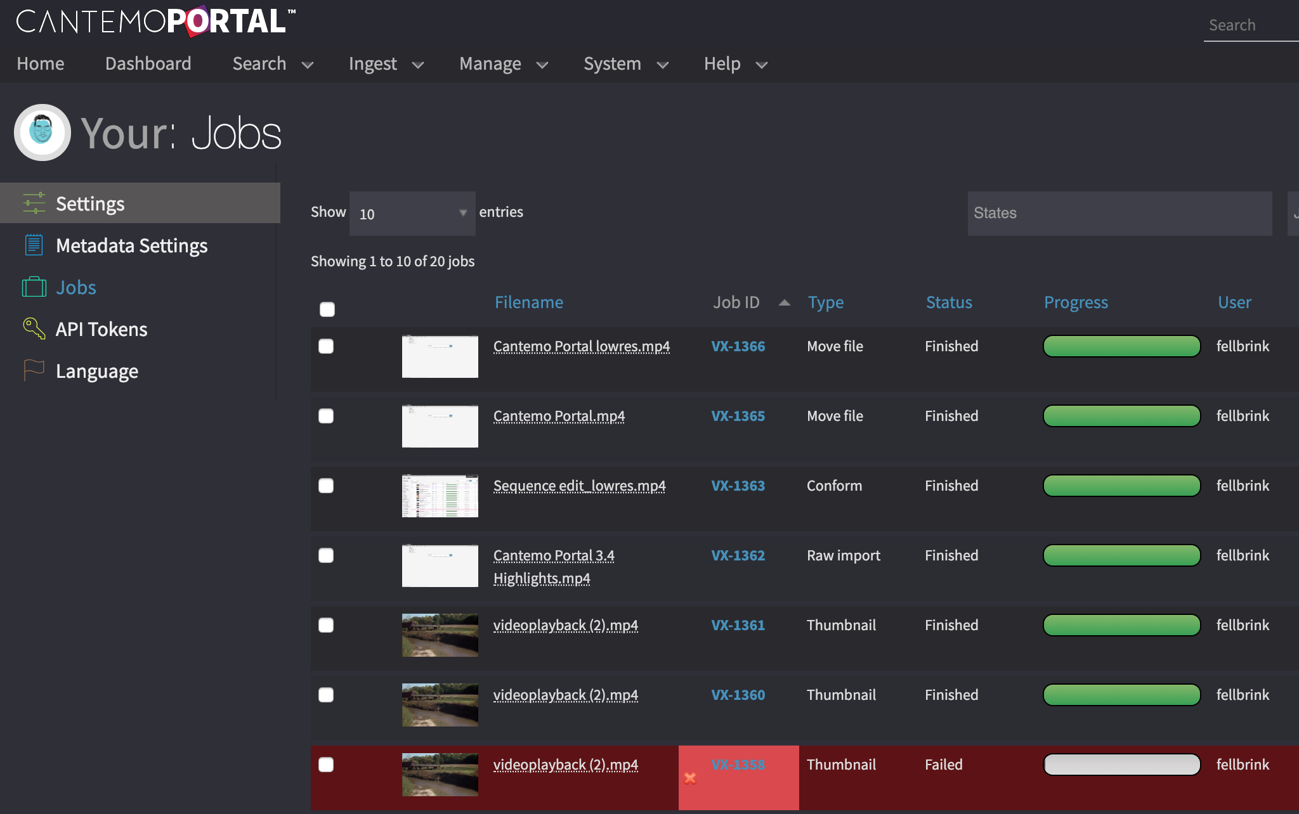Sort jobs by Progress column

tap(1076, 303)
